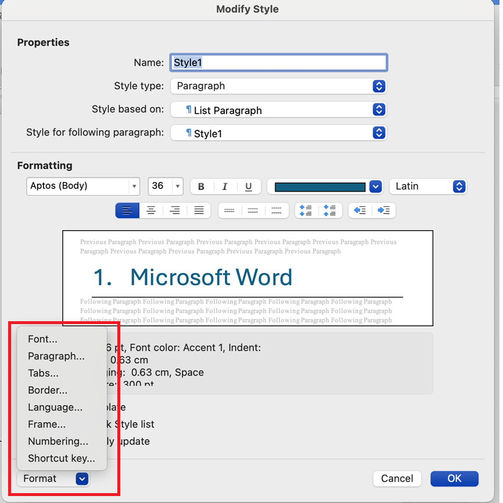The width and height of the screenshot is (503, 503).
Task: Set double line spacing icon
Action: 276,210
